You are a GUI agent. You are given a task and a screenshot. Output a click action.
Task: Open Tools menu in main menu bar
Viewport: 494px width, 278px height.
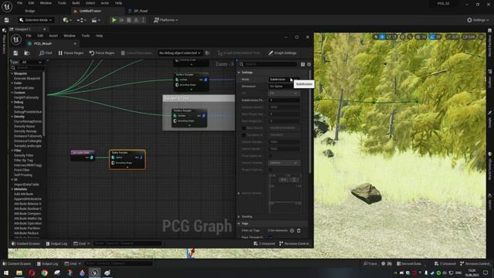[x=62, y=3]
